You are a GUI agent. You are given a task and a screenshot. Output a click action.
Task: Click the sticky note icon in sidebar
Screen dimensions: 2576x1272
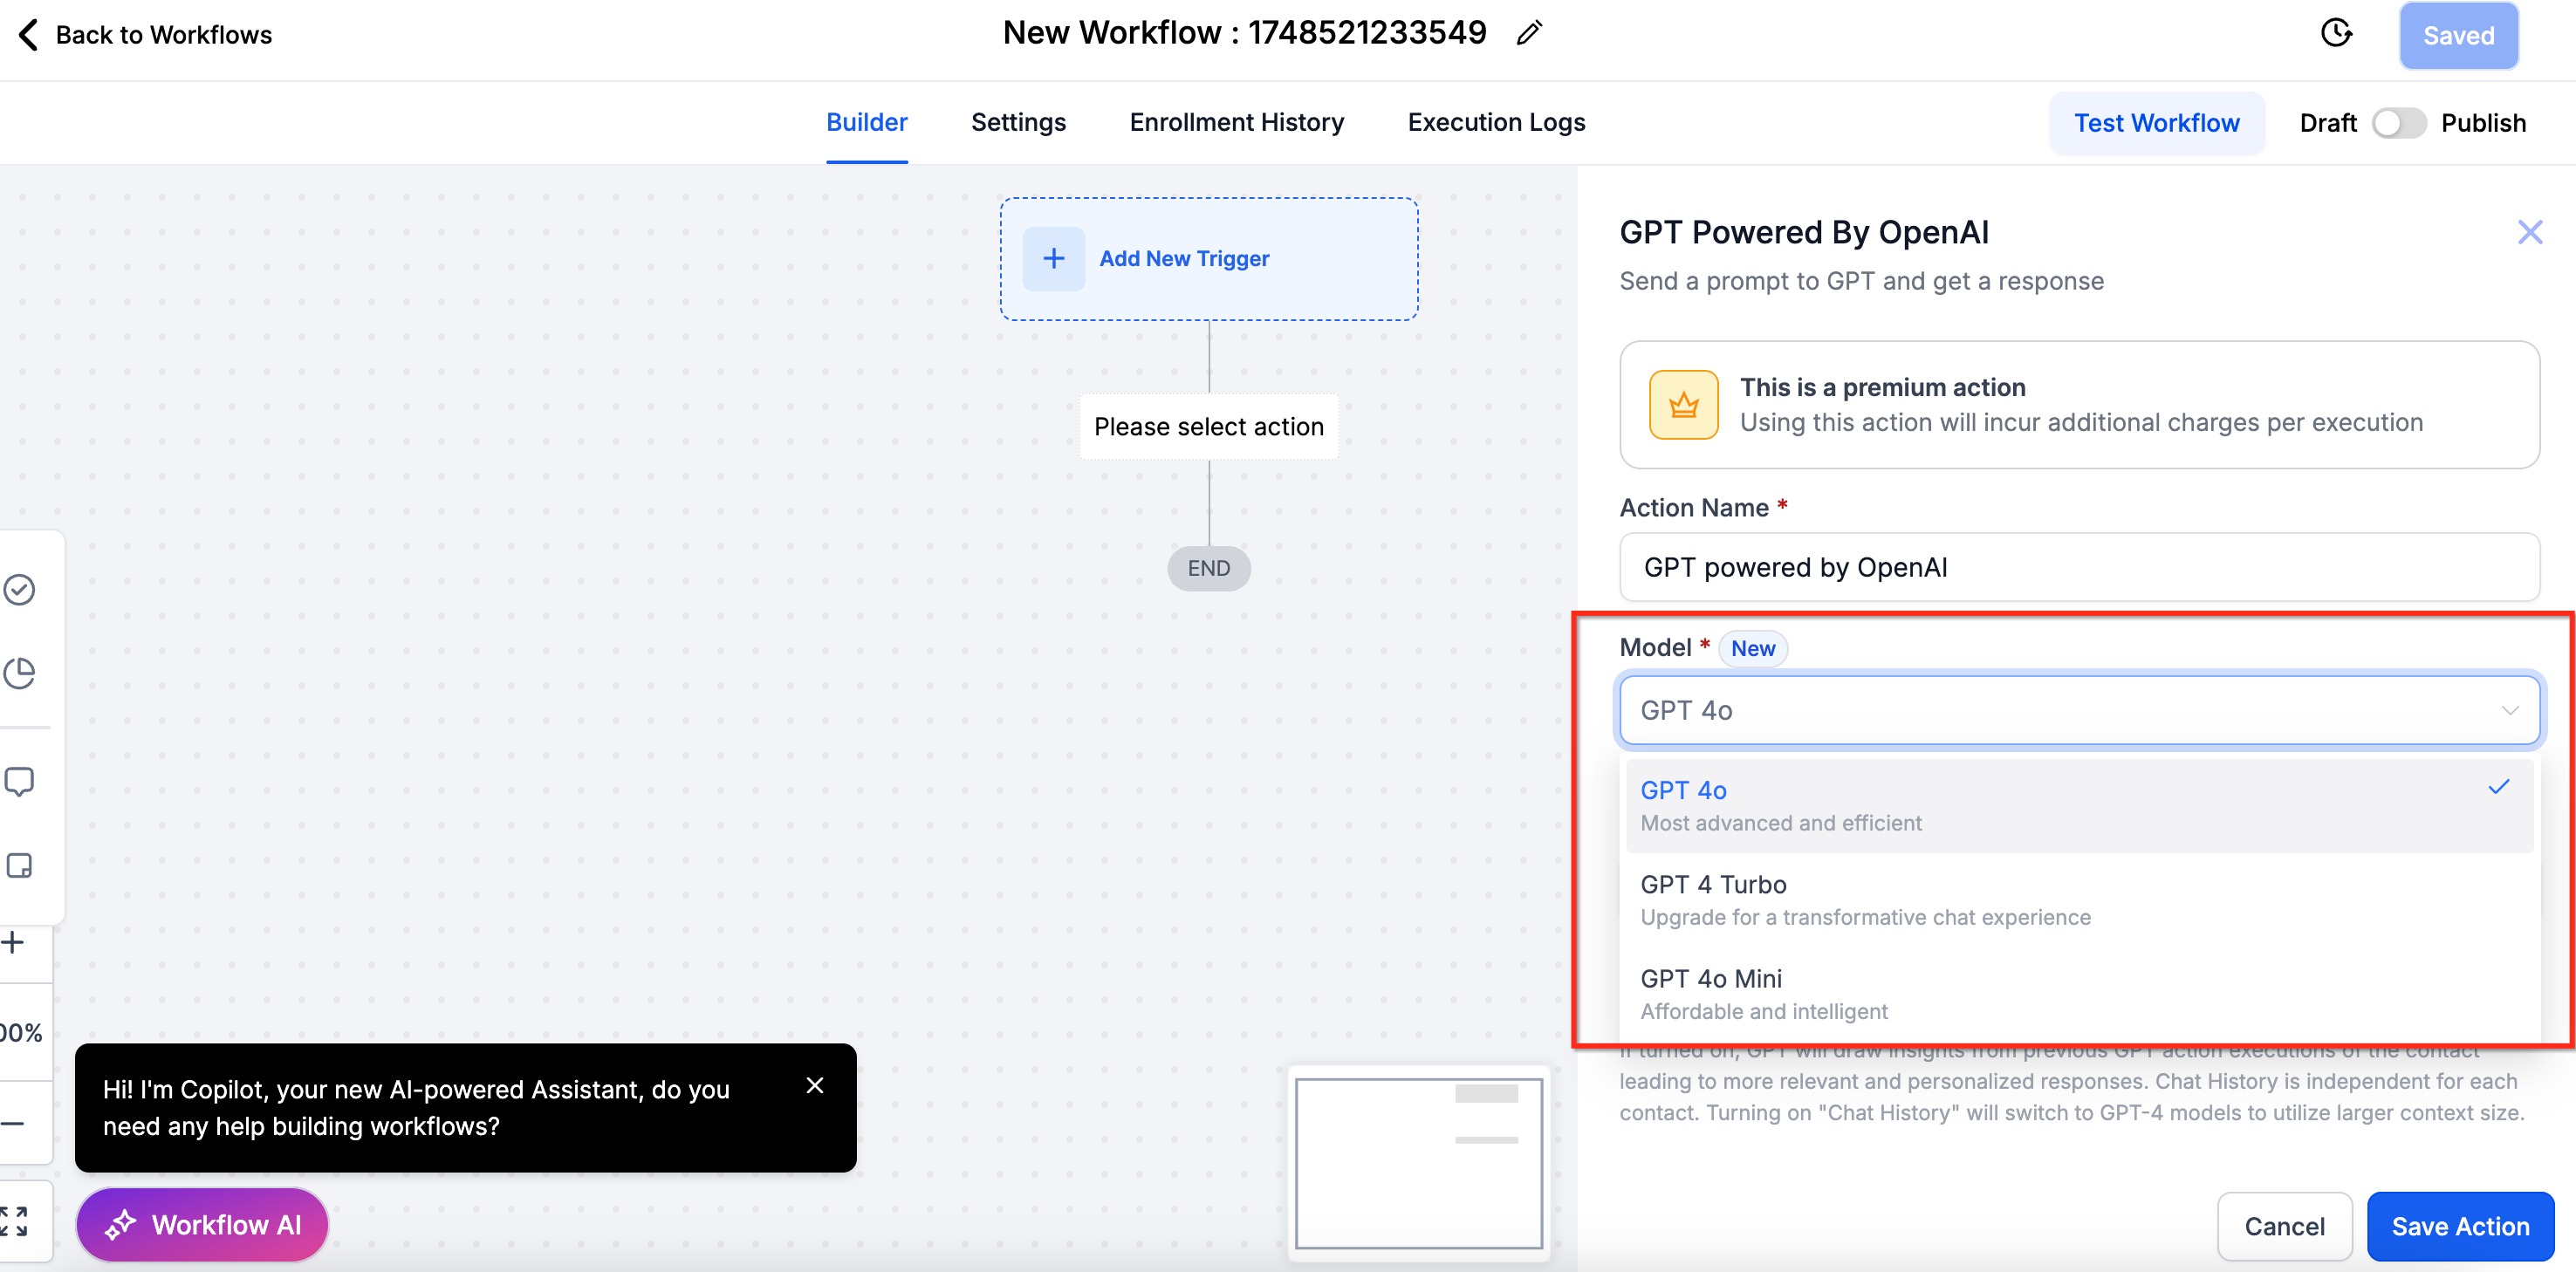[20, 865]
